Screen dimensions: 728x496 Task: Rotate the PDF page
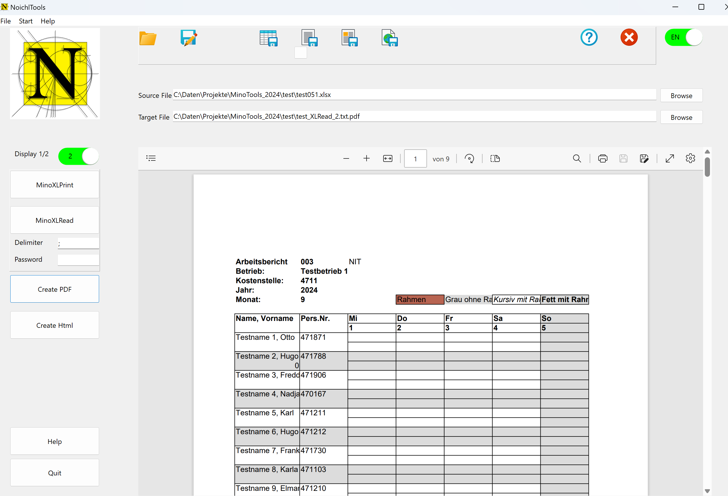click(x=469, y=159)
